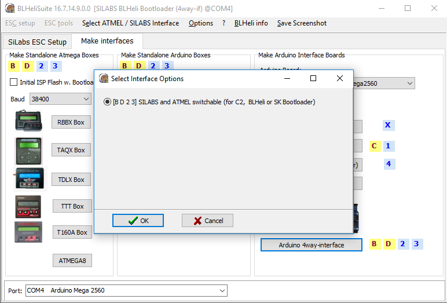Select SILABS and ATMEL switchable radio option
Screen dimensions: 447x303
click(107, 102)
